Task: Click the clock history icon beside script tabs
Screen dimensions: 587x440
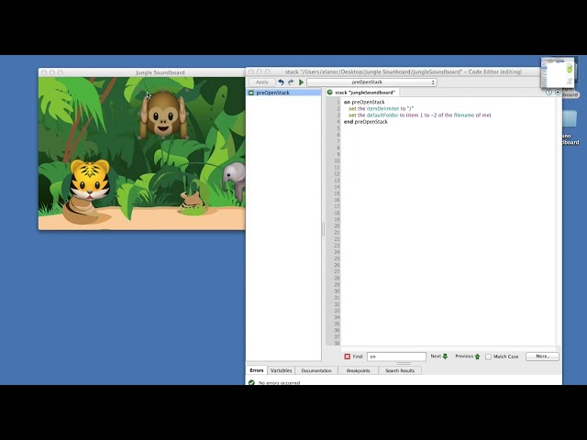Action: 548,93
